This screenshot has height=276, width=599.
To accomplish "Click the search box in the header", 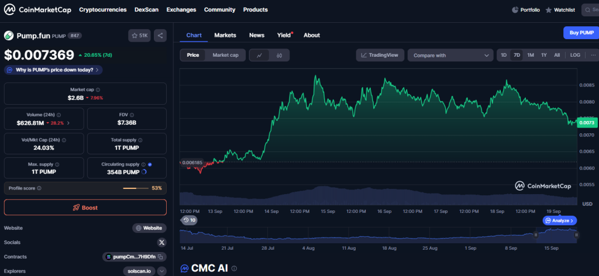I will point(590,10).
